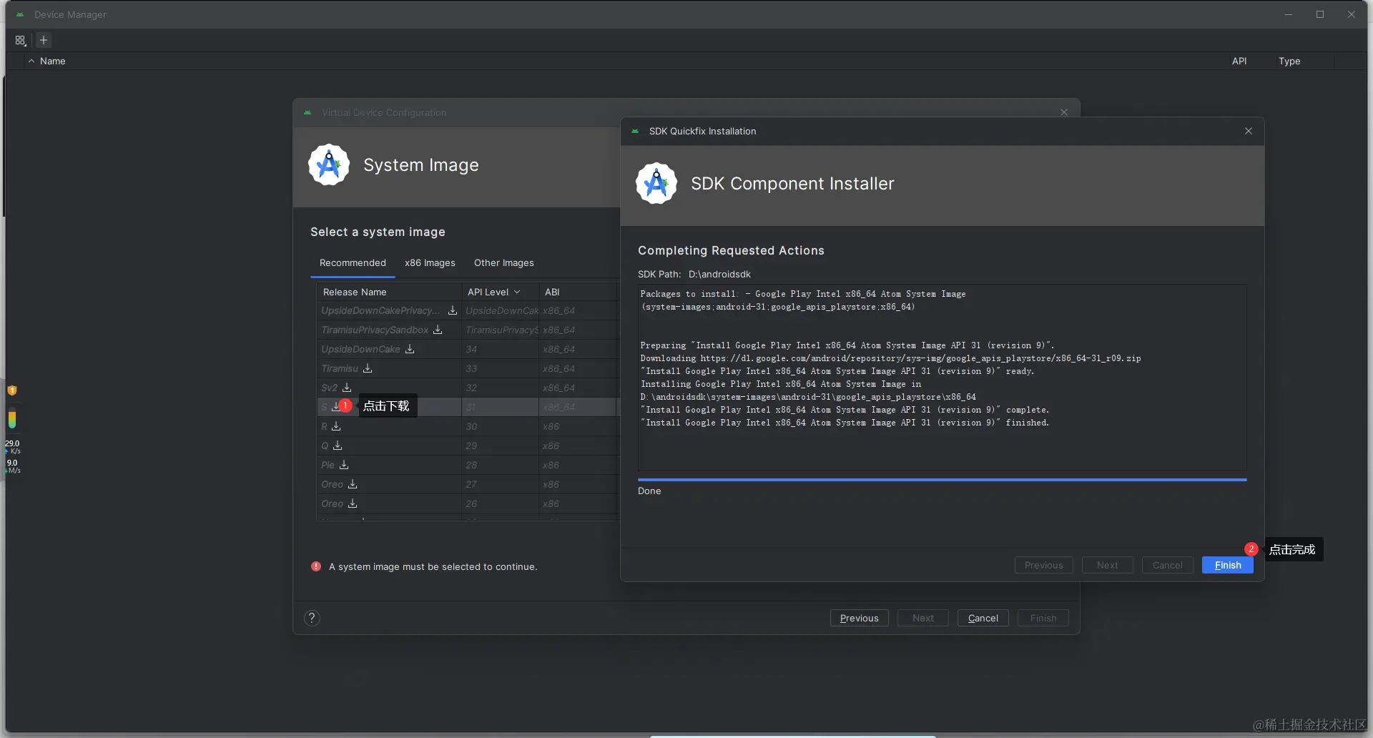Viewport: 1373px width, 738px height.
Task: Click Previous in System Image dialog
Action: [x=859, y=618]
